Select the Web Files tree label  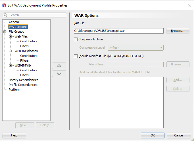tap(21, 36)
